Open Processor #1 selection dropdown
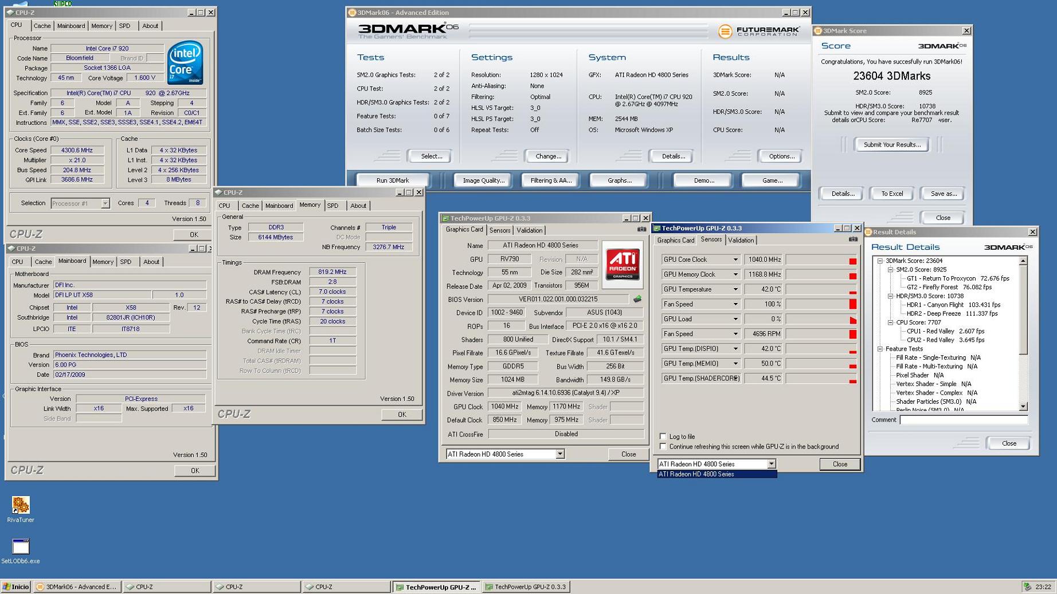The width and height of the screenshot is (1057, 594). (105, 203)
